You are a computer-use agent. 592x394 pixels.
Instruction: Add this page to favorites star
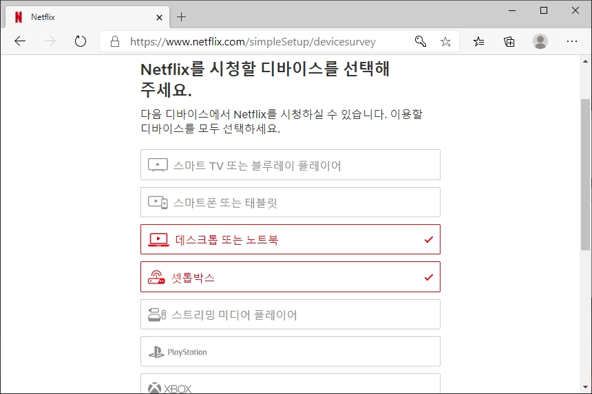tap(445, 41)
